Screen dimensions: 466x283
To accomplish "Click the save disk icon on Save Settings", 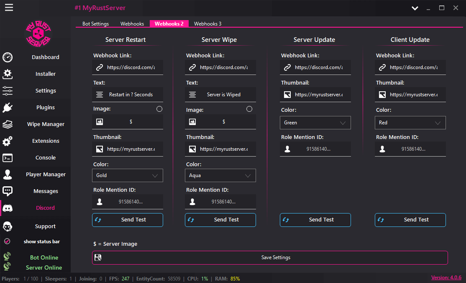I will point(98,257).
